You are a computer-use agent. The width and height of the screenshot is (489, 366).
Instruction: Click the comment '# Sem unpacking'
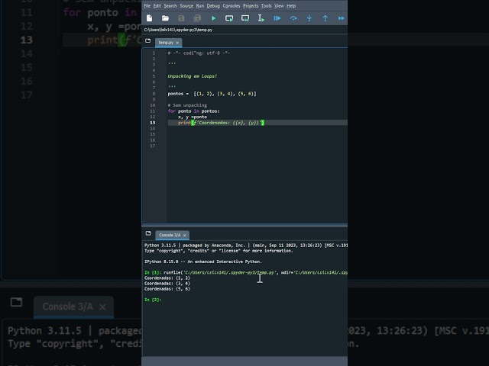pyautogui.click(x=187, y=105)
